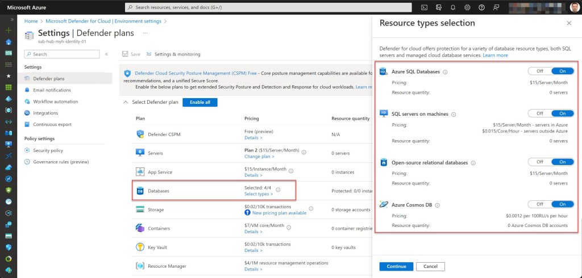Open portal settings gear icon
The image size is (582, 278).
tap(467, 7)
